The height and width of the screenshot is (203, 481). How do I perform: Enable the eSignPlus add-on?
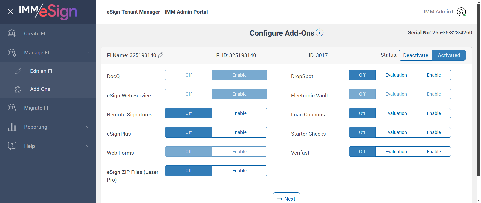[239, 132]
